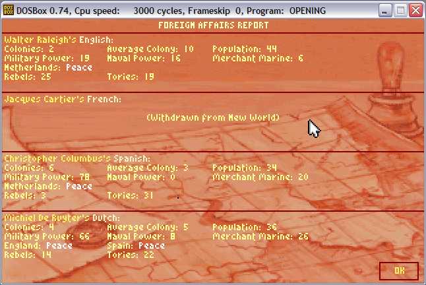Click Spanish "Average Colony: 3" entry
The width and height of the screenshot is (426, 285).
point(148,168)
